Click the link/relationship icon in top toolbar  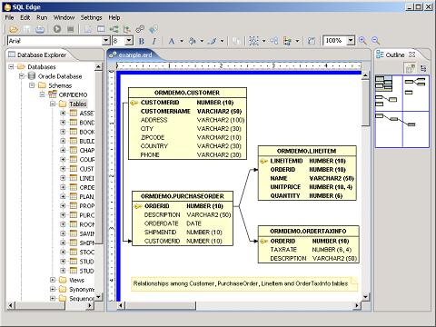coord(140,29)
